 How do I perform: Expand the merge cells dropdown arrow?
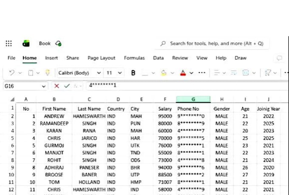click(x=254, y=73)
